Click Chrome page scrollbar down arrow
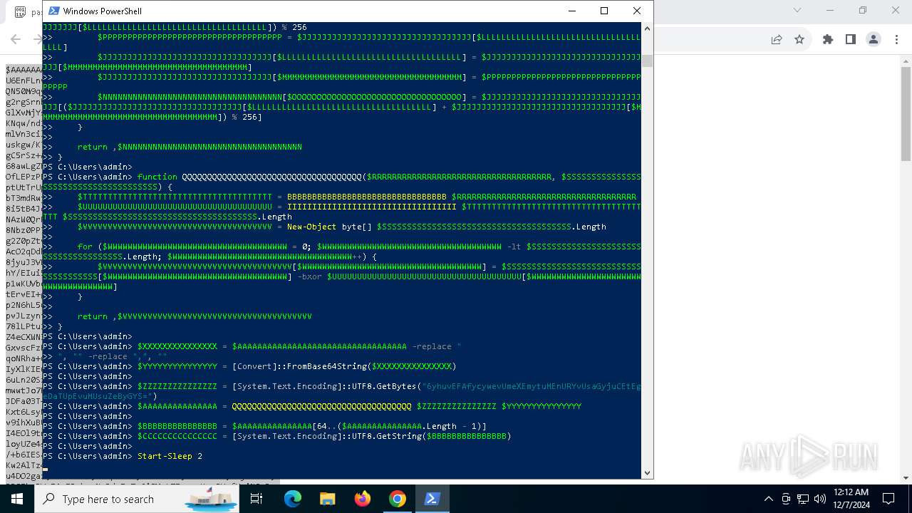The image size is (912, 513). point(906,478)
